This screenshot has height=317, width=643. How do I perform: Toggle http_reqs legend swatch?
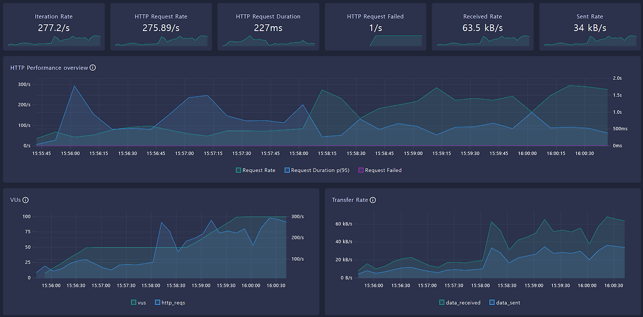click(158, 303)
